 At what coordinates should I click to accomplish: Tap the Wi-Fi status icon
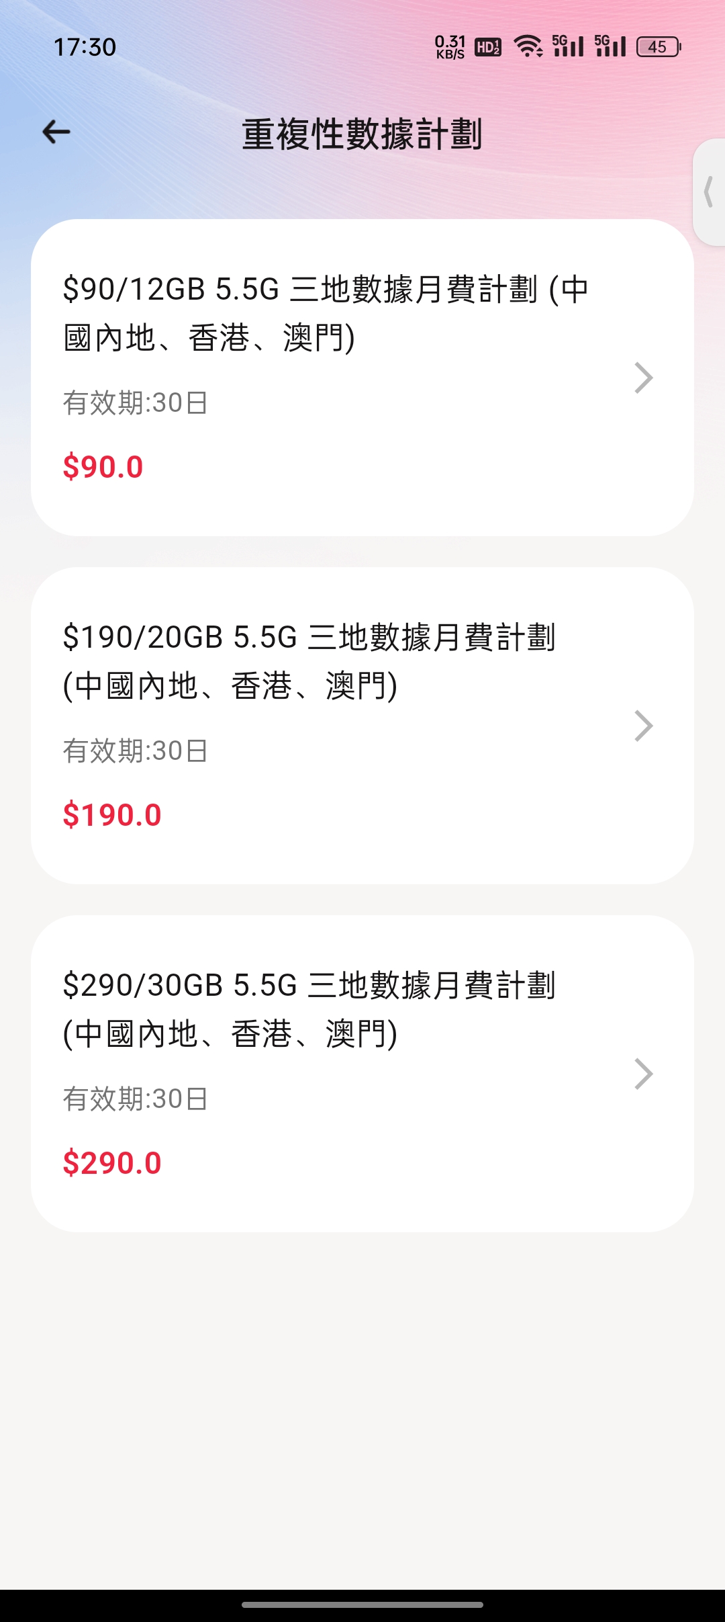click(528, 46)
